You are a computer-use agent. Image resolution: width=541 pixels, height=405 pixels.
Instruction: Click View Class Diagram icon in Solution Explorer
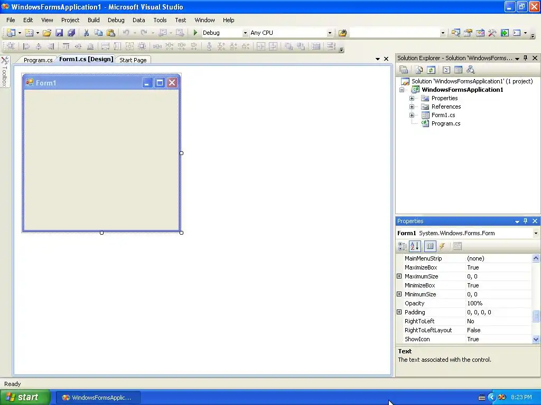click(470, 70)
